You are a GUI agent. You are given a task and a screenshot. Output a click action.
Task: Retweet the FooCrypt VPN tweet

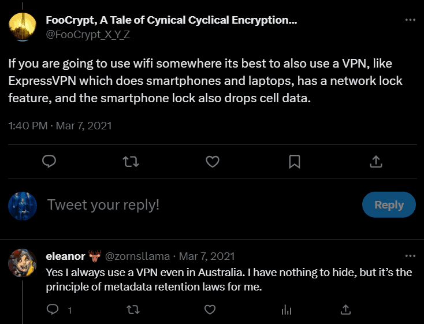(x=131, y=161)
